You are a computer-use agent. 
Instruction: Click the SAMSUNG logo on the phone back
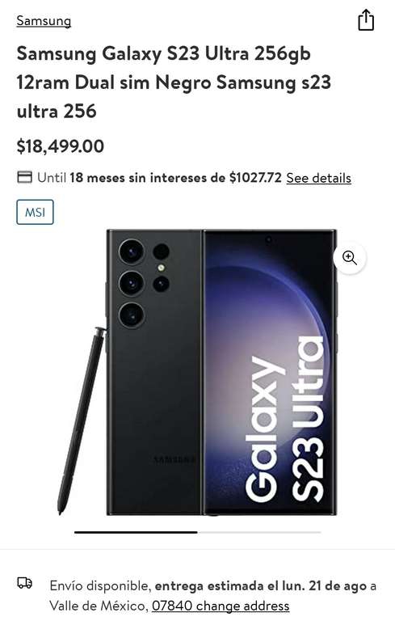click(x=174, y=459)
